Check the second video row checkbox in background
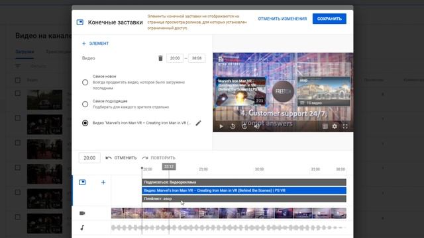Viewport: 424px width, 238px height. point(18,118)
